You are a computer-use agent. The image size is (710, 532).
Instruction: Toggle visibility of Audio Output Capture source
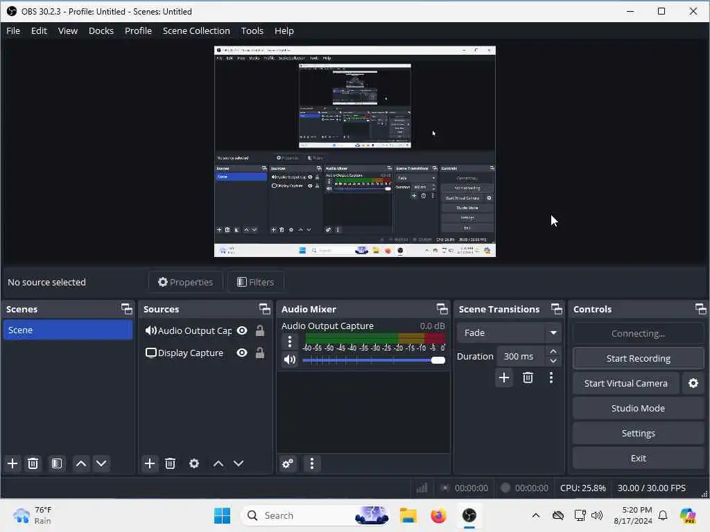pyautogui.click(x=242, y=330)
